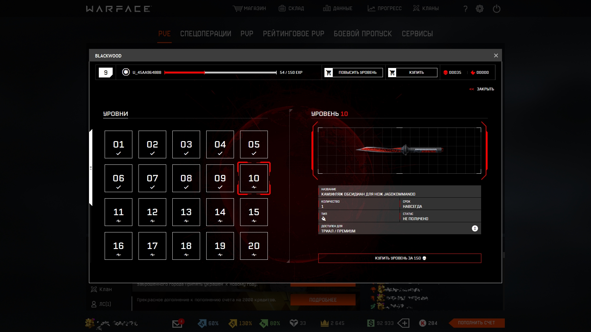Select level 15 tile
This screenshot has height=332, width=591.
pos(254,212)
